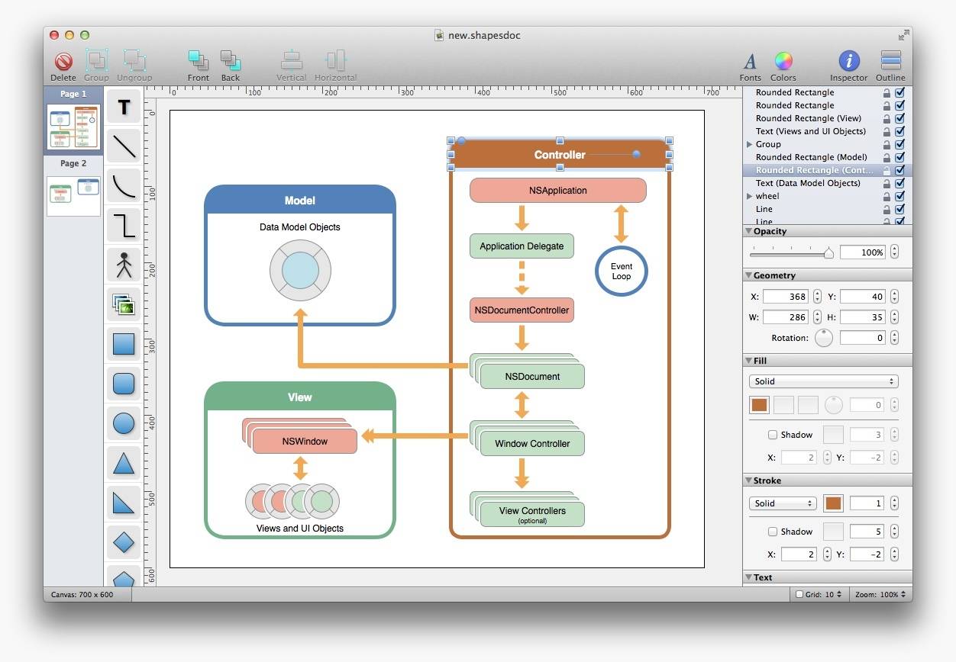Select the square rectangle shape tool
956x662 pixels.
(124, 344)
